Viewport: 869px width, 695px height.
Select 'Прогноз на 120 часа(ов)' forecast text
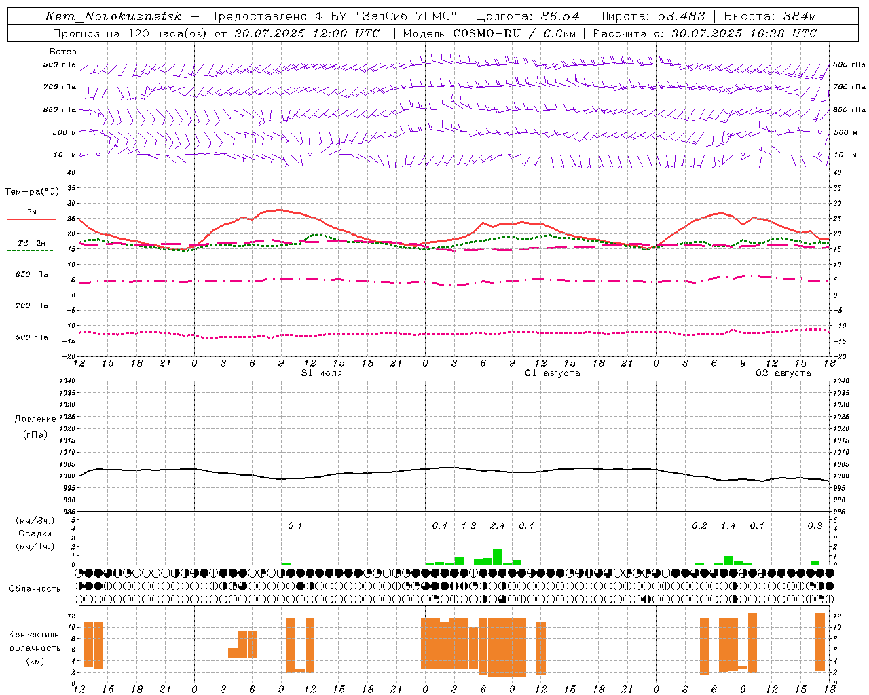pos(130,33)
